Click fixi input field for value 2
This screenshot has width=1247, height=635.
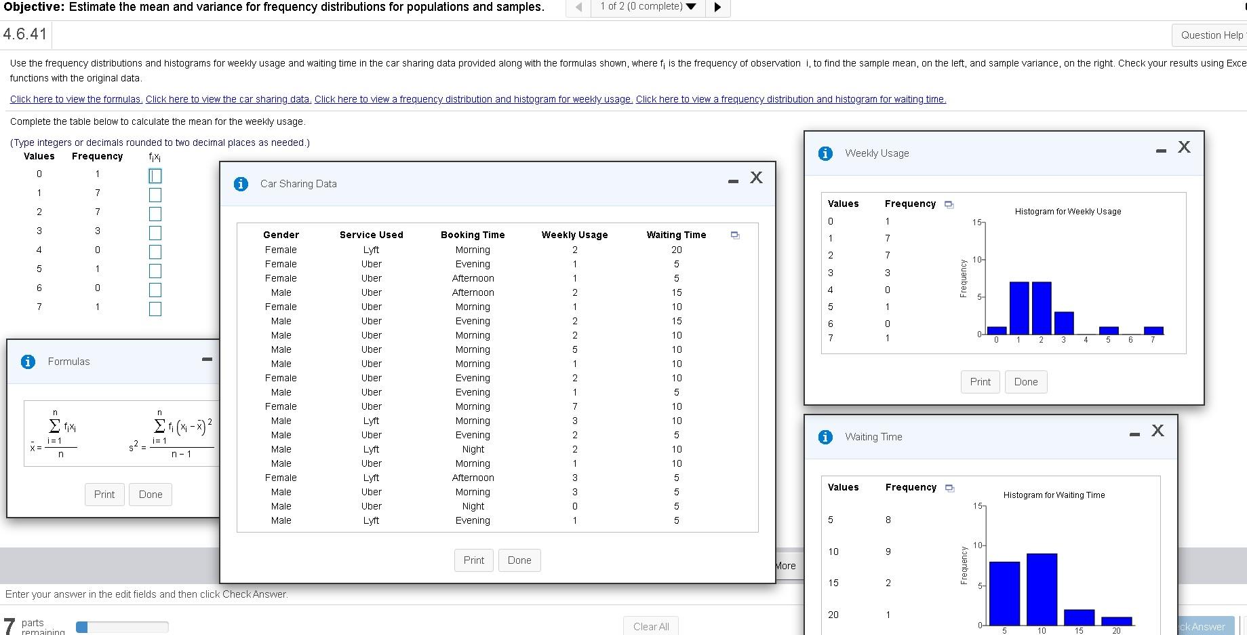click(x=155, y=214)
